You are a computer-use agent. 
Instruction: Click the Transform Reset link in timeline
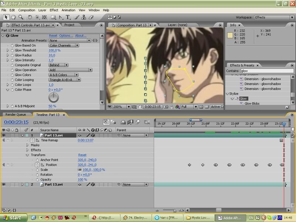pos(82,155)
